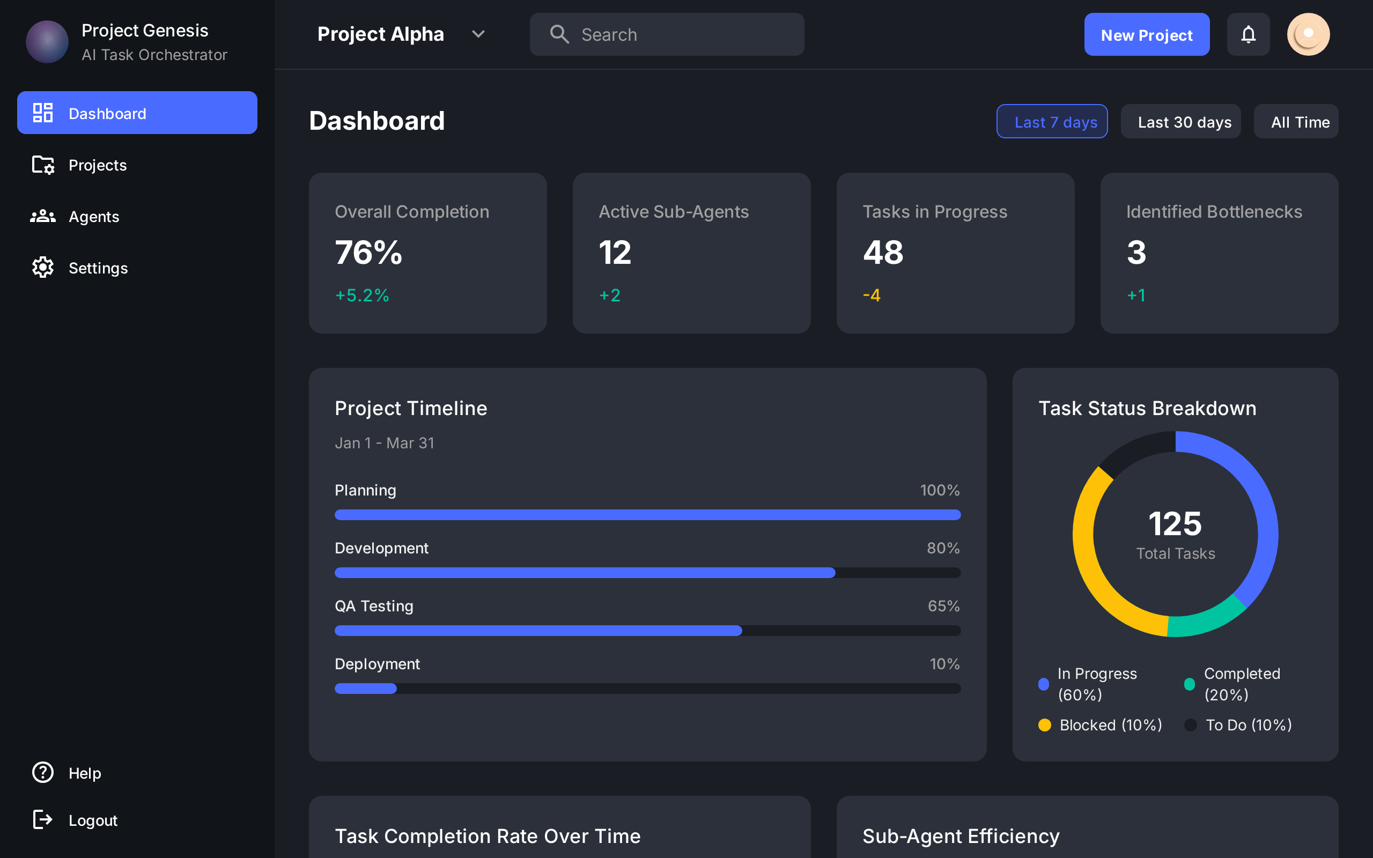
Task: Select Agents from the navigation menu
Action: click(94, 216)
